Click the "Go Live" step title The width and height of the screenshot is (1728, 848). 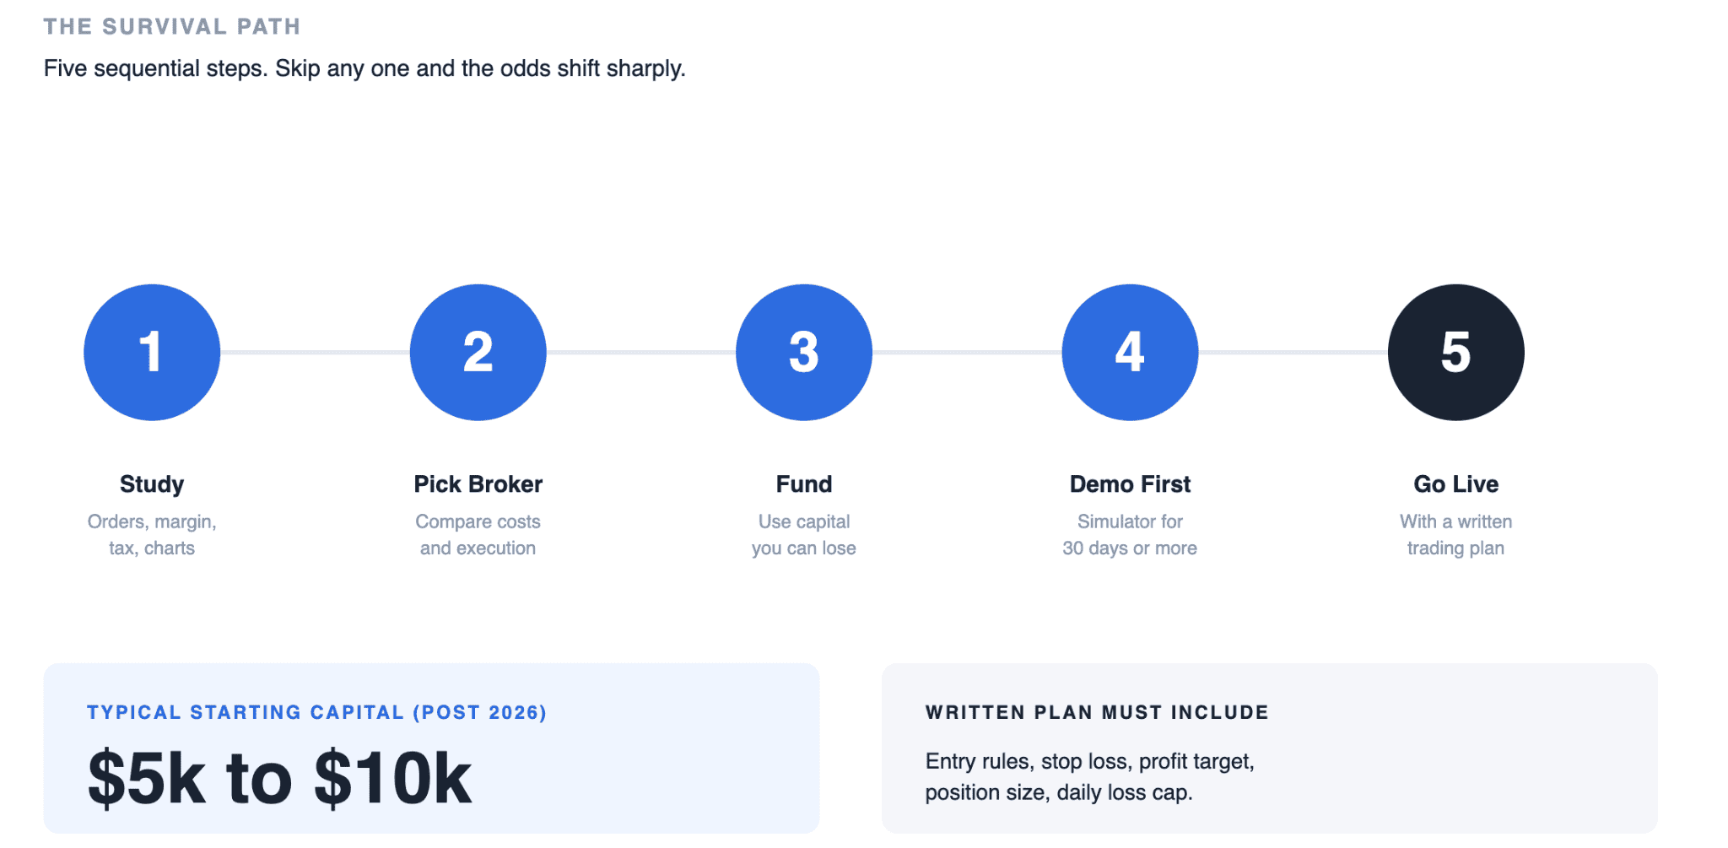pyautogui.click(x=1455, y=484)
